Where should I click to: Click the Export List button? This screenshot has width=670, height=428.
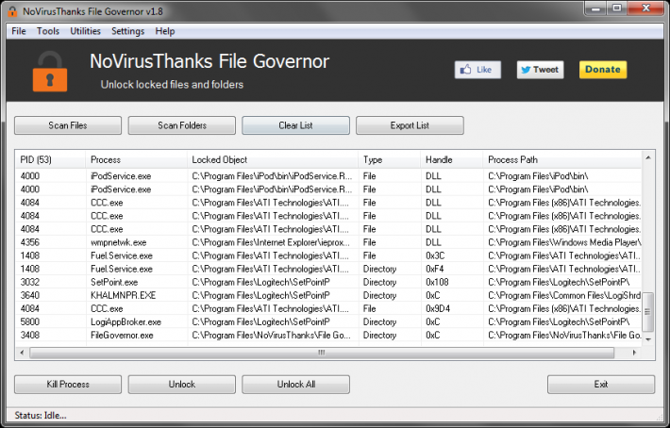click(410, 125)
